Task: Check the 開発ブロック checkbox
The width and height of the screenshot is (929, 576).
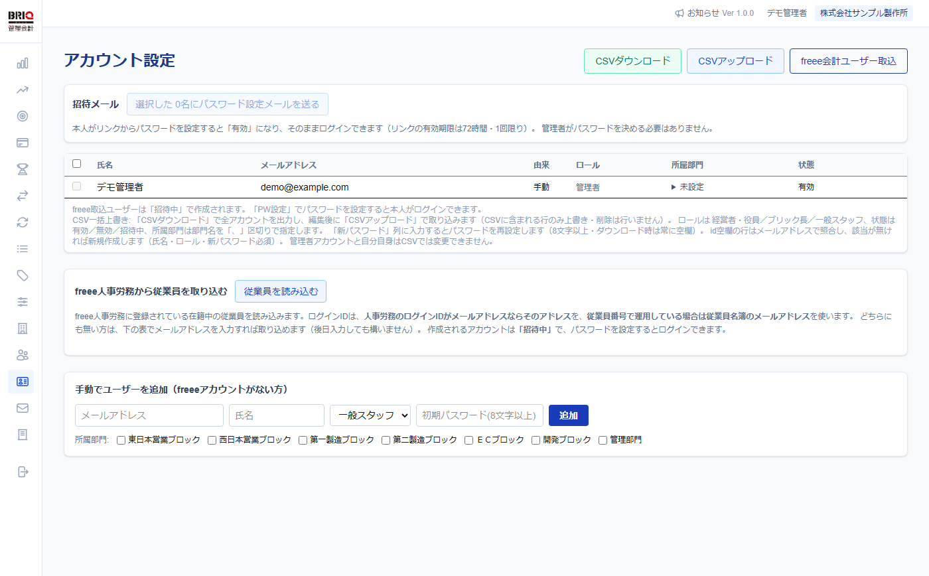Action: tap(536, 440)
